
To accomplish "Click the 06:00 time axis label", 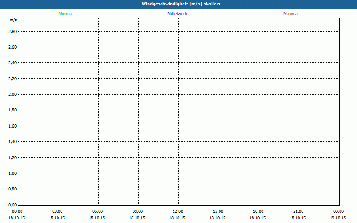I will pos(97,211).
